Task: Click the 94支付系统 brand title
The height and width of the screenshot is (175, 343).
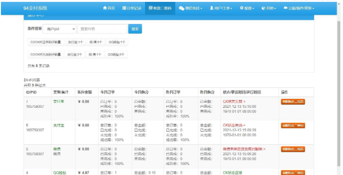Action: click(x=35, y=8)
